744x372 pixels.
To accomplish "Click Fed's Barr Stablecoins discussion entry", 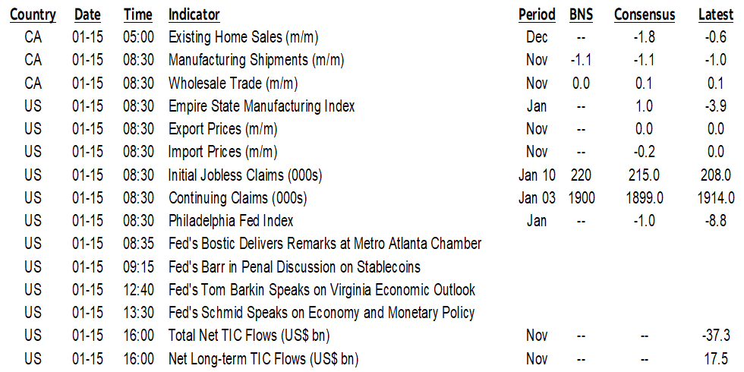I will (x=295, y=267).
